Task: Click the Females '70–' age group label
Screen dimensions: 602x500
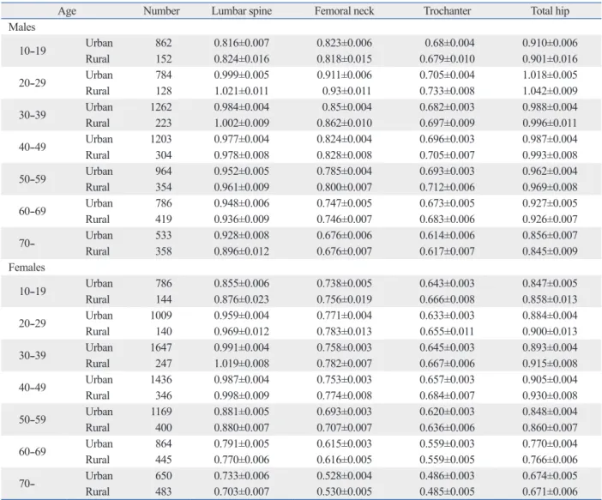Action: tap(27, 484)
